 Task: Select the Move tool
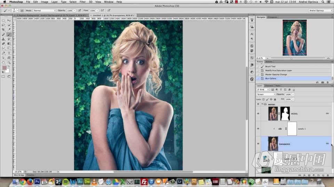9,20
